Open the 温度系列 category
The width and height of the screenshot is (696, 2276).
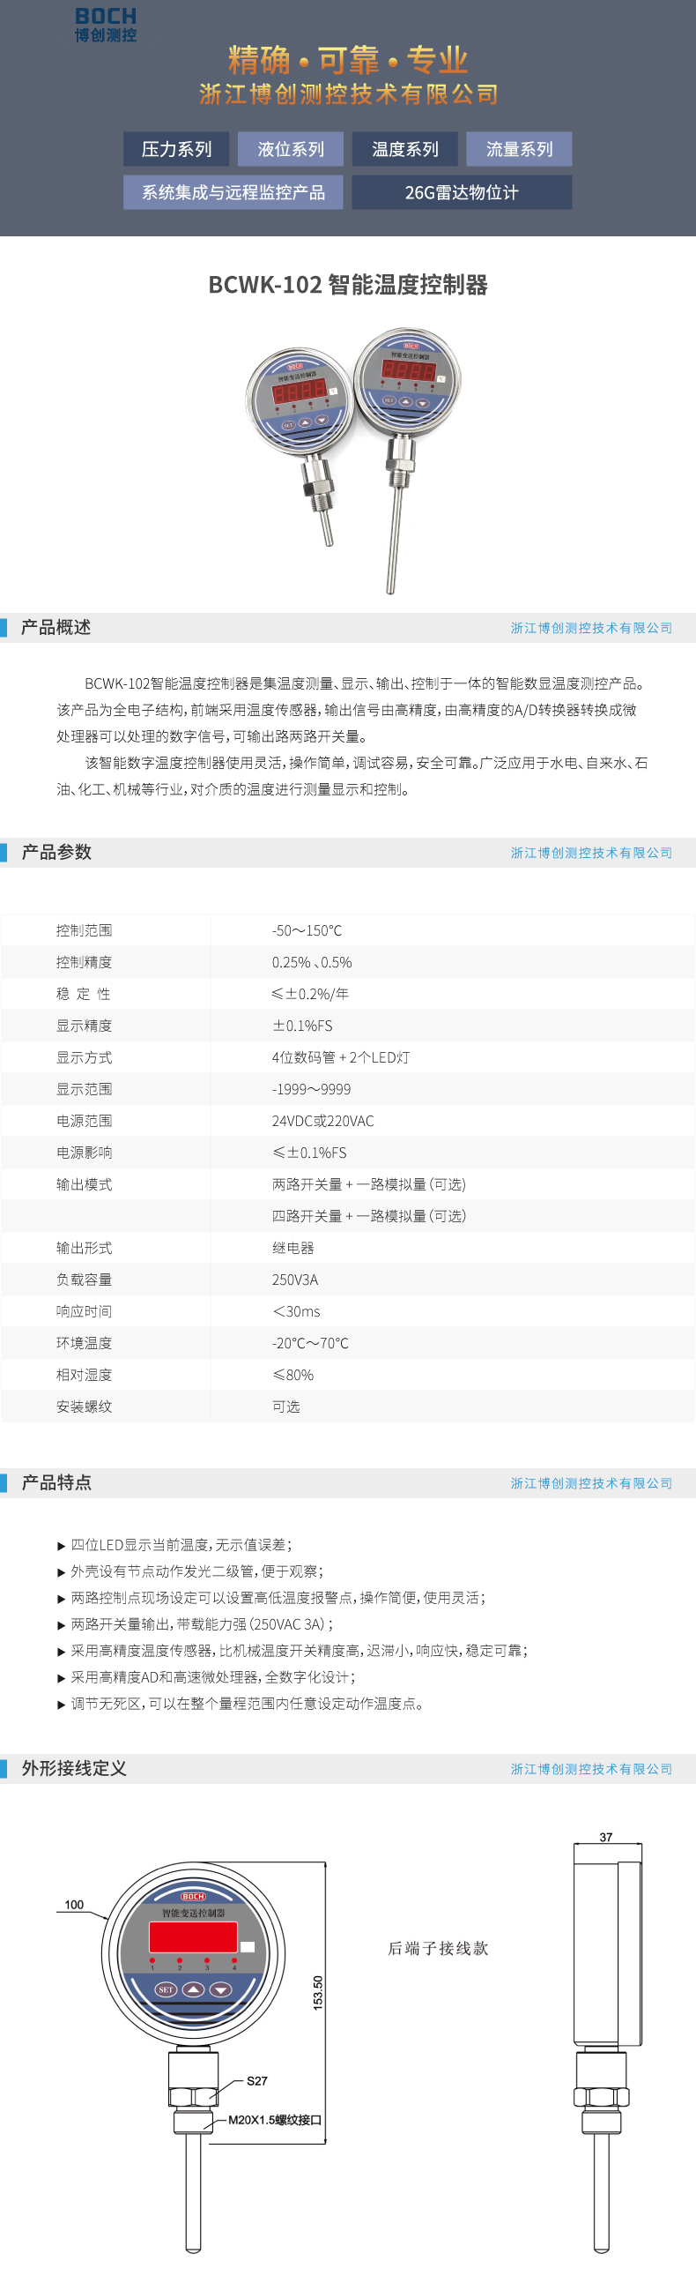pyautogui.click(x=404, y=149)
